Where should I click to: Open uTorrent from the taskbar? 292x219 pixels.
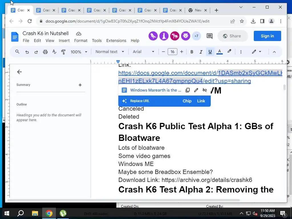click(x=63, y=213)
